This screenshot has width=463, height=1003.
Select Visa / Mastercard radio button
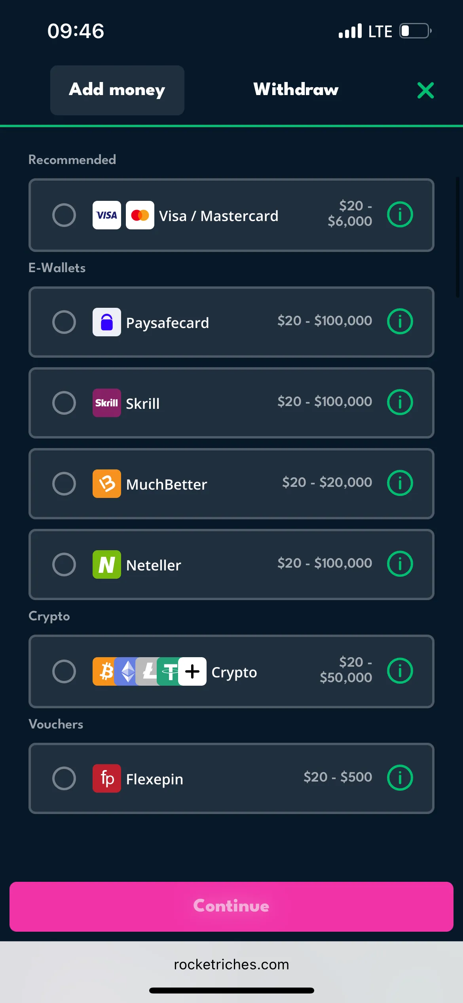click(x=64, y=215)
